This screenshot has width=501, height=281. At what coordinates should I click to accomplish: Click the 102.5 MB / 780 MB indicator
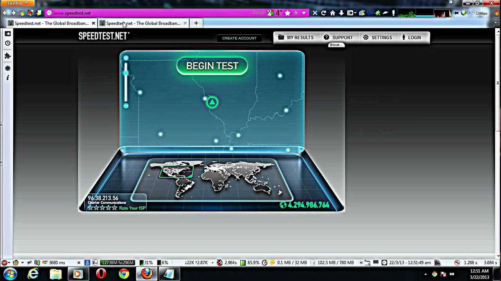point(335,263)
